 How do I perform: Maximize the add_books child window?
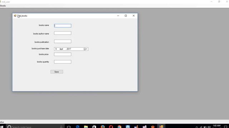click(x=126, y=16)
